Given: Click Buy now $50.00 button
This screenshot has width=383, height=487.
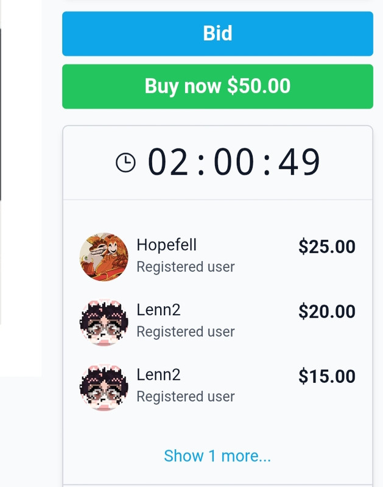Looking at the screenshot, I should (217, 86).
